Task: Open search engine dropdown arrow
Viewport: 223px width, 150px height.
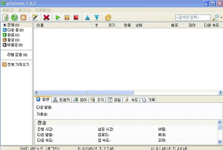Action: pyautogui.click(x=221, y=17)
